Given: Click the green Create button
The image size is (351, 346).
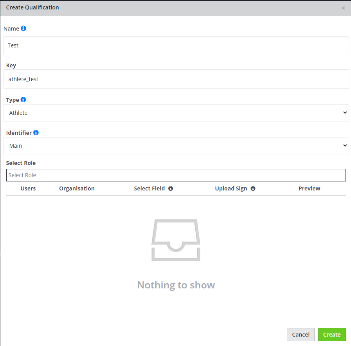Looking at the screenshot, I should tap(332, 335).
